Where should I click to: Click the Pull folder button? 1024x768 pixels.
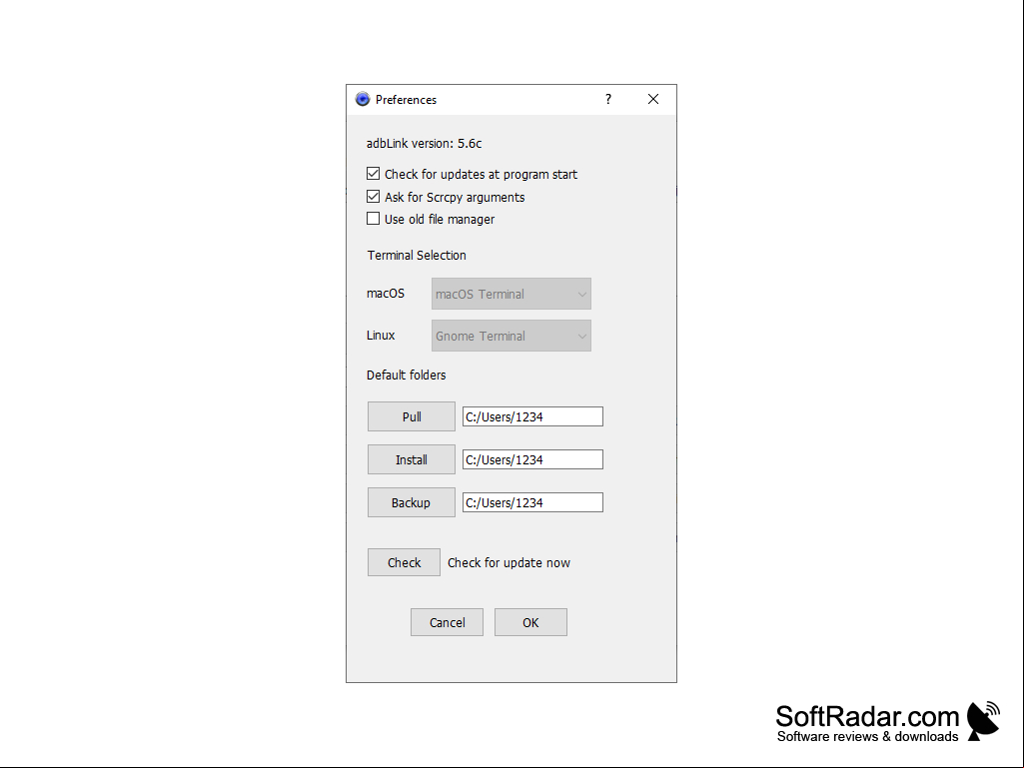coord(412,416)
